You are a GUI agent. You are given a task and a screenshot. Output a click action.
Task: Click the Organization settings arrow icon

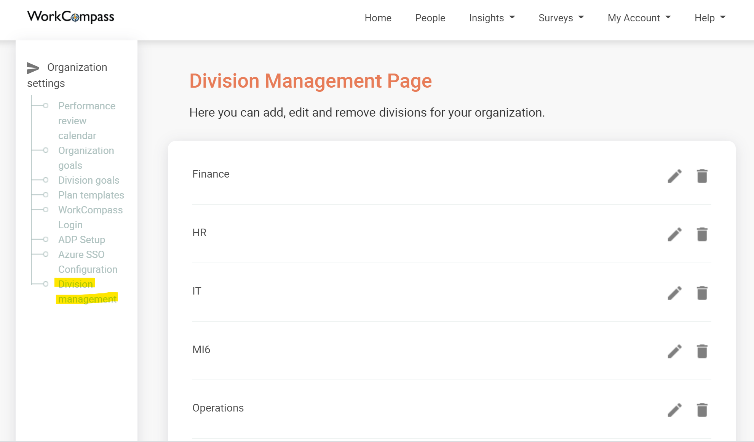[x=33, y=68]
